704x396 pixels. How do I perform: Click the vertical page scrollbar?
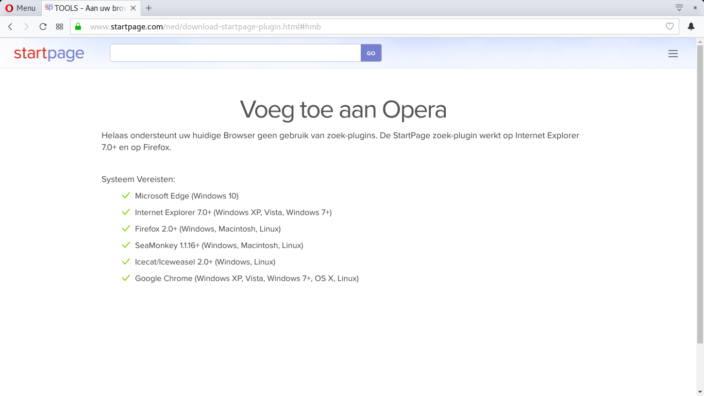point(700,194)
